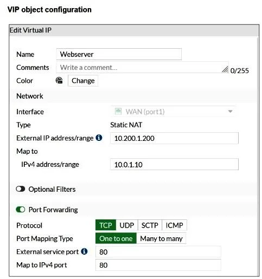Select UDP protocol

click(x=127, y=225)
